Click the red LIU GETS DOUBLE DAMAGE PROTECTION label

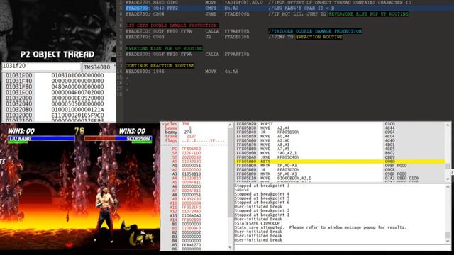click(x=172, y=25)
